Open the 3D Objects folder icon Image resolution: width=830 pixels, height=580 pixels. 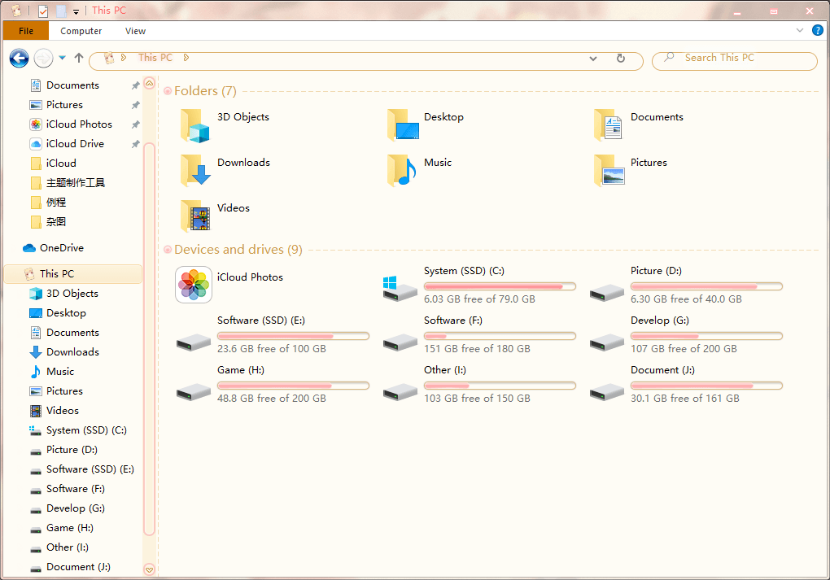point(194,126)
